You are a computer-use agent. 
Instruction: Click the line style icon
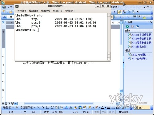(108, 107)
